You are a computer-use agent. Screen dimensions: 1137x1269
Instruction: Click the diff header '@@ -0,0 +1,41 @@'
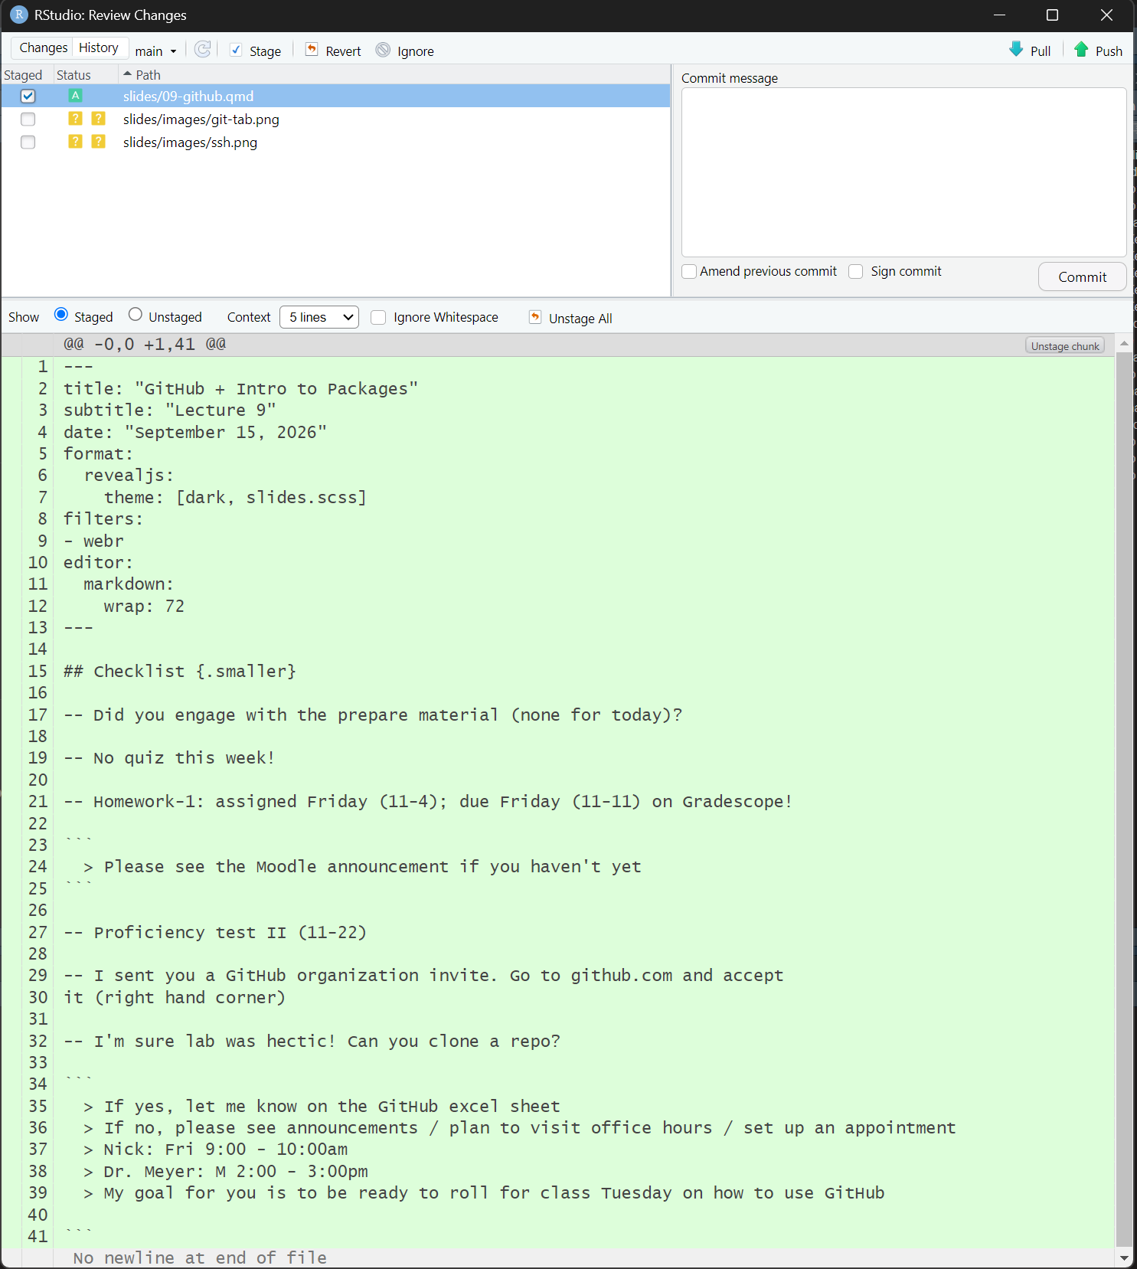pyautogui.click(x=145, y=345)
